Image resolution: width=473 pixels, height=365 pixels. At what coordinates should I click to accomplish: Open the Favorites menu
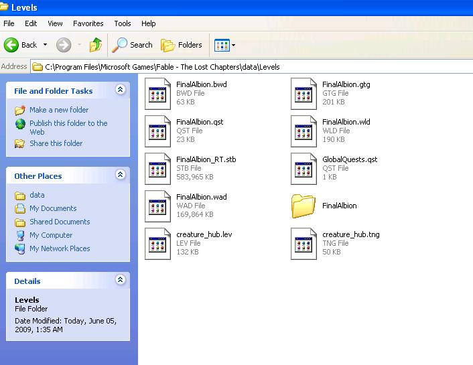pyautogui.click(x=88, y=23)
